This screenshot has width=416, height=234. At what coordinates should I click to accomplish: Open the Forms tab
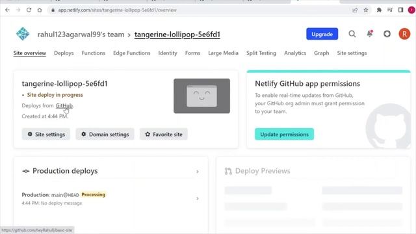(192, 53)
